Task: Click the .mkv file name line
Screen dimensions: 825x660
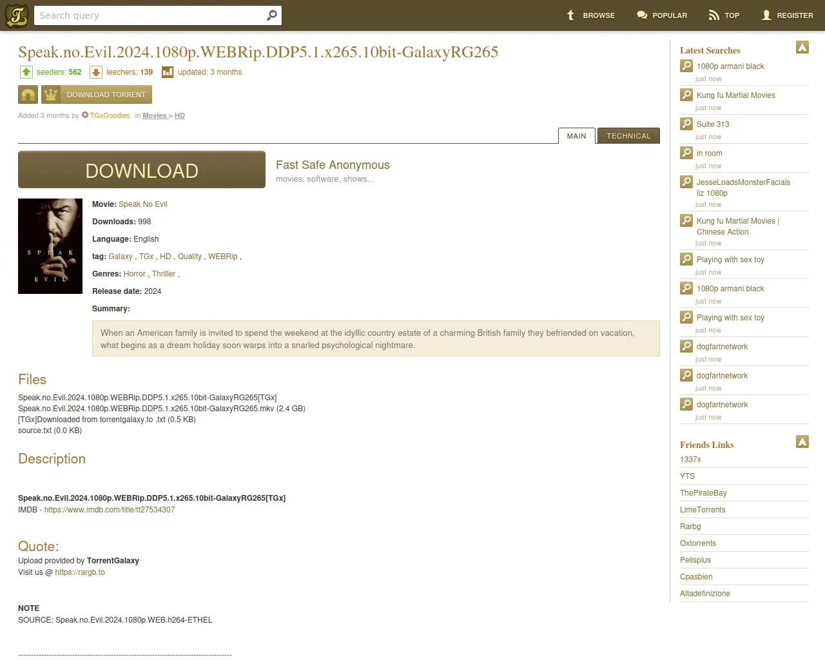Action: (x=162, y=409)
